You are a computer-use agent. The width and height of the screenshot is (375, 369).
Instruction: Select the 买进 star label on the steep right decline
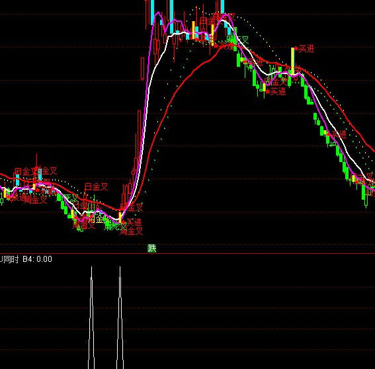[337, 134]
